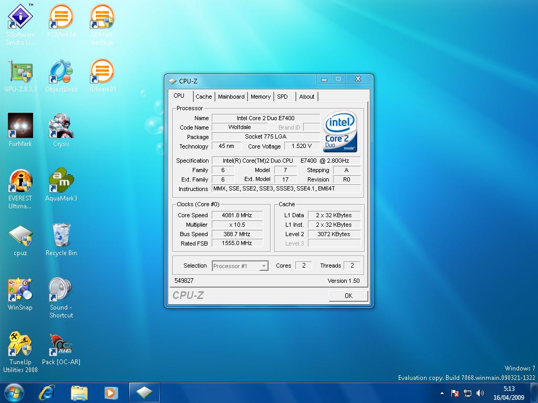Click revision value 'R0'

pos(347,179)
